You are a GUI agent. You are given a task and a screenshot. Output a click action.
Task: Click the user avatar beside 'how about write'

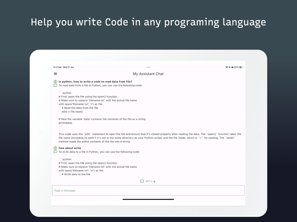click(x=55, y=148)
